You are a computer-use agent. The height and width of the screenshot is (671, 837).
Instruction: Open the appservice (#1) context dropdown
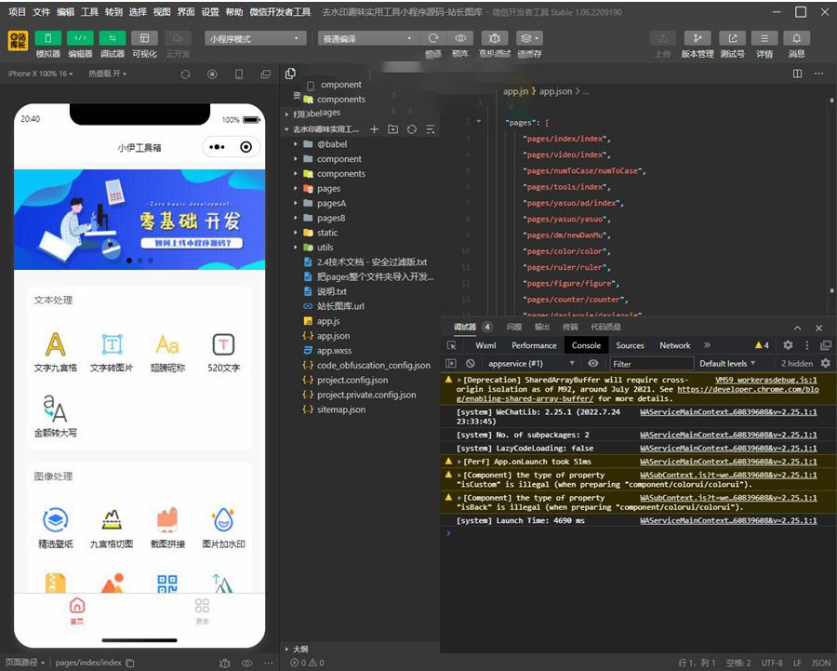[x=530, y=364]
